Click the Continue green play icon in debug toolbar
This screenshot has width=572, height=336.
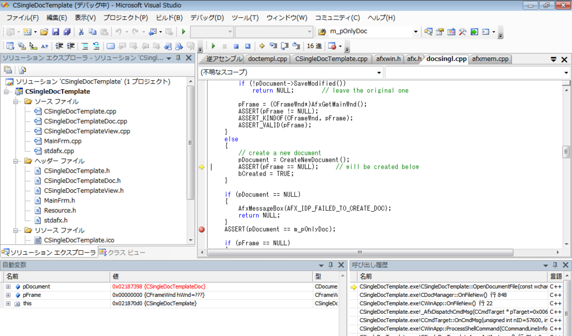(213, 46)
